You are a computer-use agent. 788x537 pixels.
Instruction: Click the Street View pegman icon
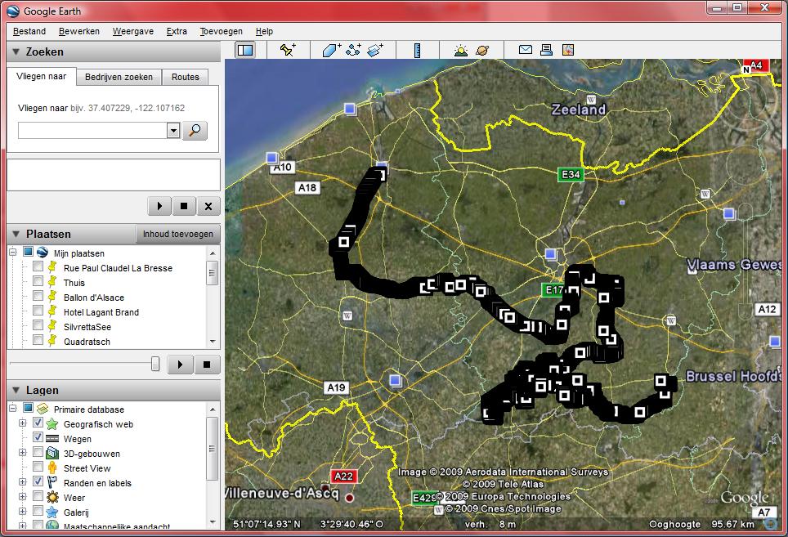point(52,468)
